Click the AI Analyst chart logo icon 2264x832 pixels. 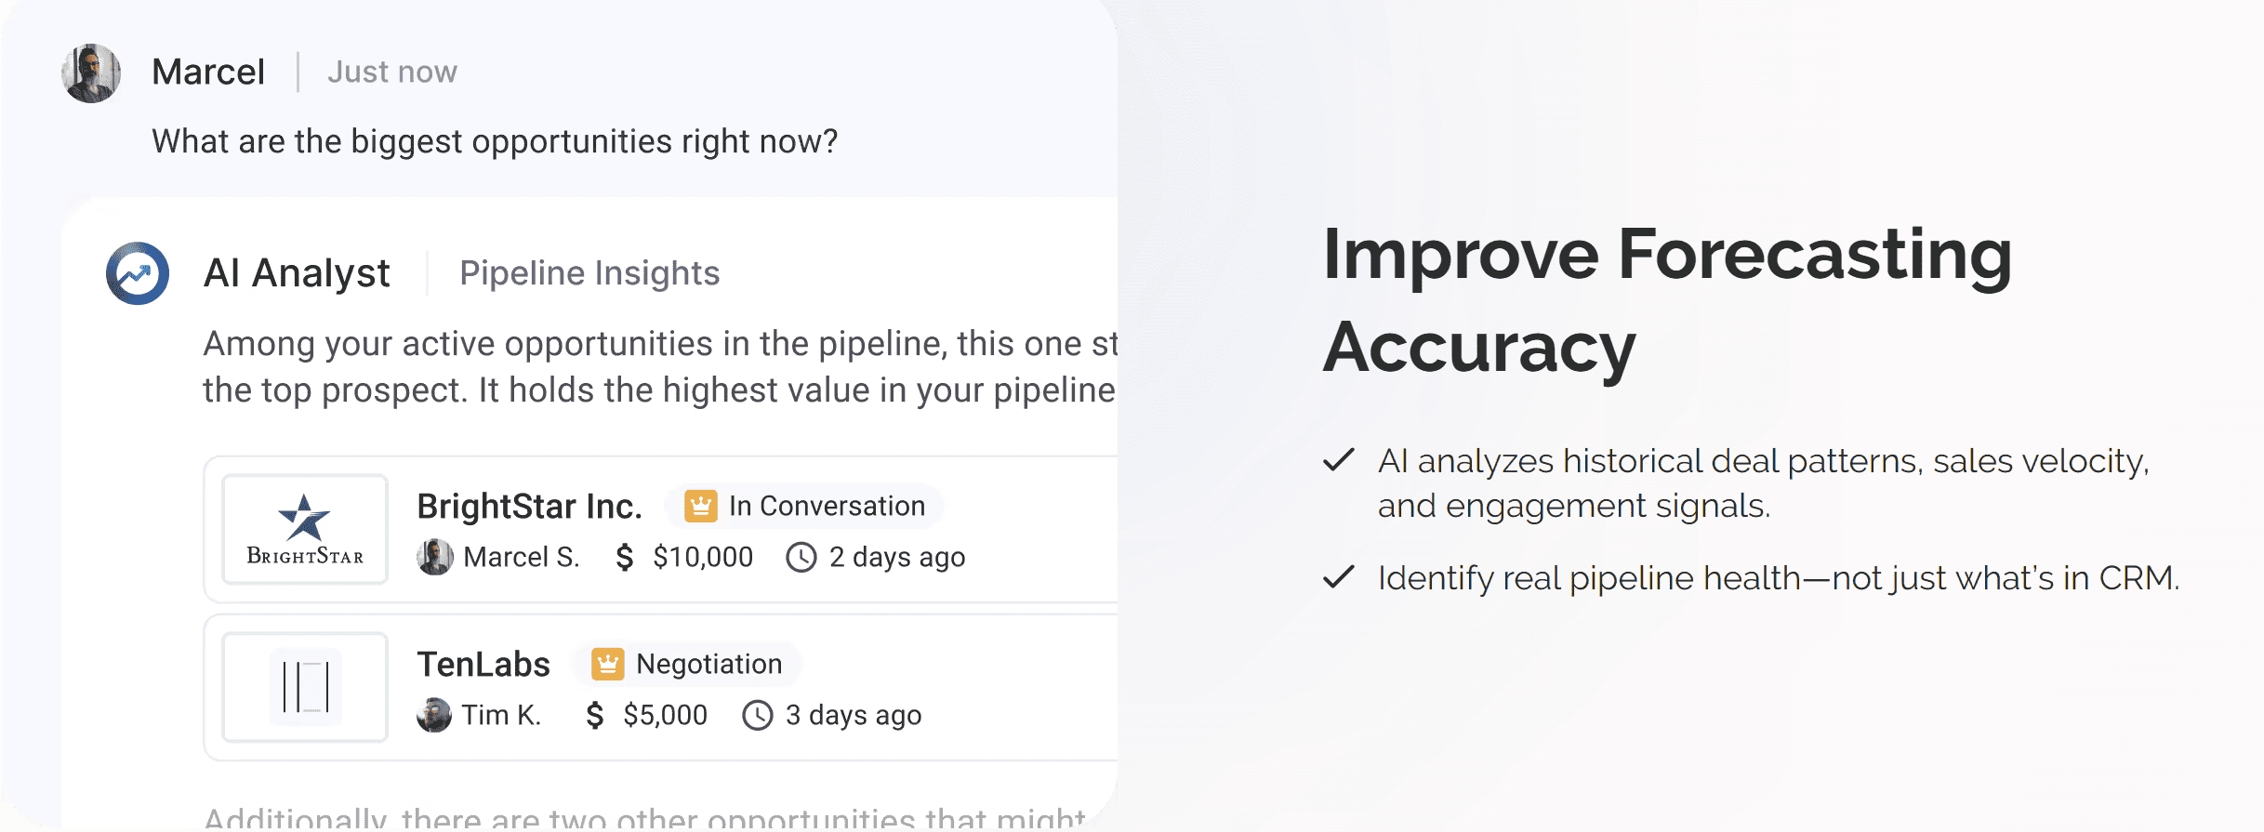point(138,273)
